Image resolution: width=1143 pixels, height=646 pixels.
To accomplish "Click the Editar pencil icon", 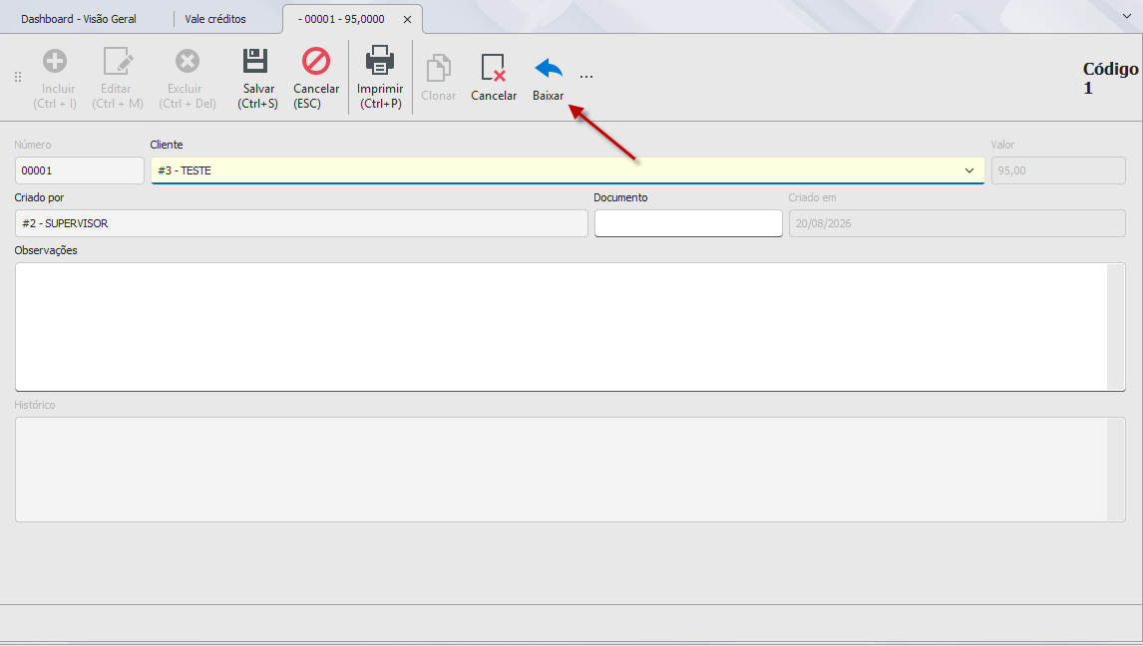I will pos(118,61).
